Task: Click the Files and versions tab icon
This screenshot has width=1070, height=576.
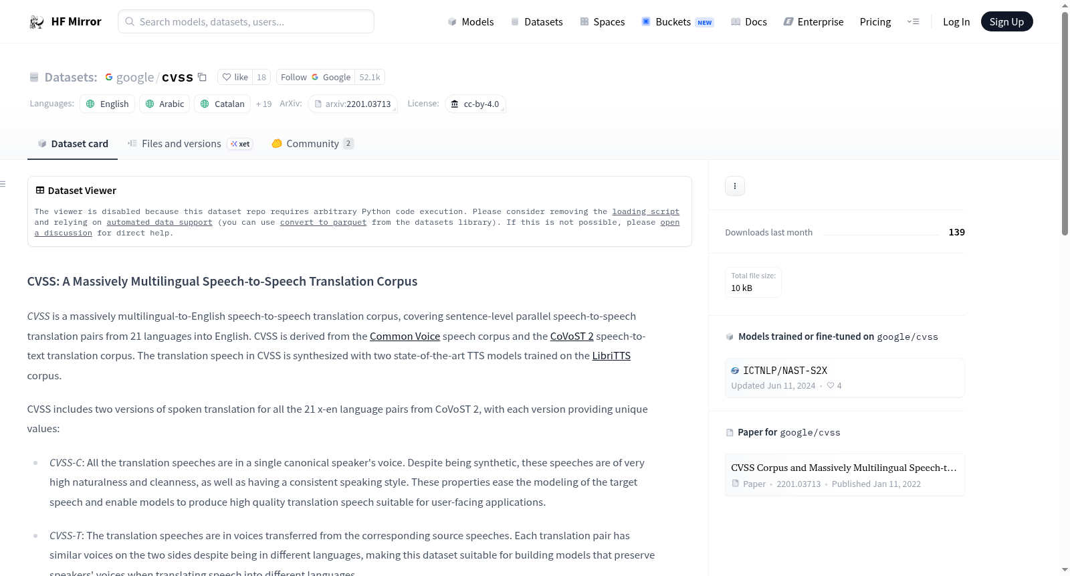Action: click(132, 143)
